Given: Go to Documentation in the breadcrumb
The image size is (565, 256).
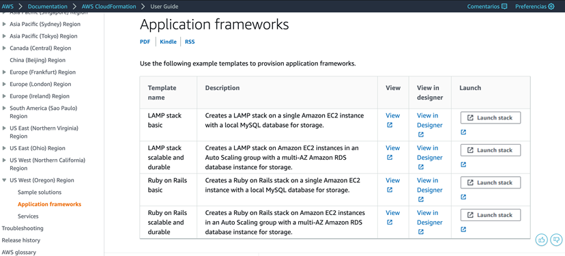Looking at the screenshot, I should coord(48,7).
